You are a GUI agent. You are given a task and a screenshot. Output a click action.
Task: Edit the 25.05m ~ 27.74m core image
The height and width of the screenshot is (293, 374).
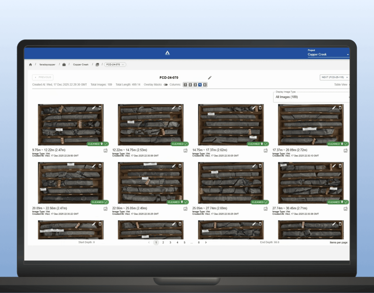click(x=254, y=166)
